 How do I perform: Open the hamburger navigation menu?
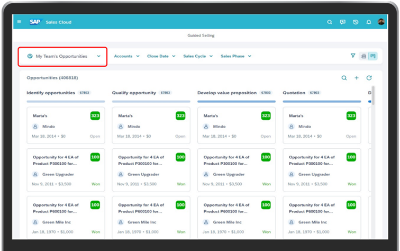tap(20, 22)
